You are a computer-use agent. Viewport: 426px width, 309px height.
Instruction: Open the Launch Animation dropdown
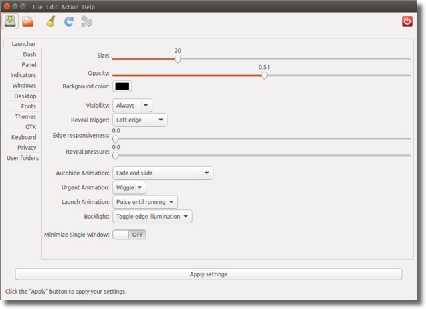pos(145,202)
